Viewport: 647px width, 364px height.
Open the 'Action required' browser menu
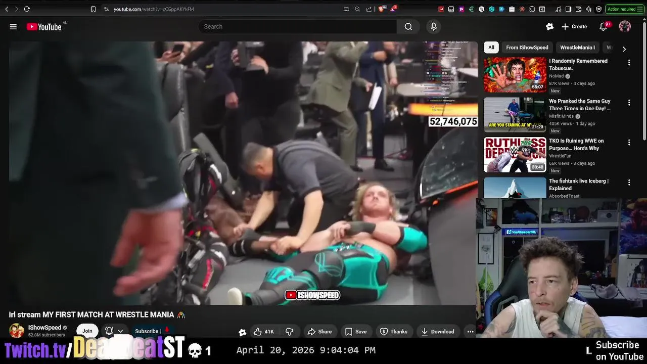pos(625,9)
